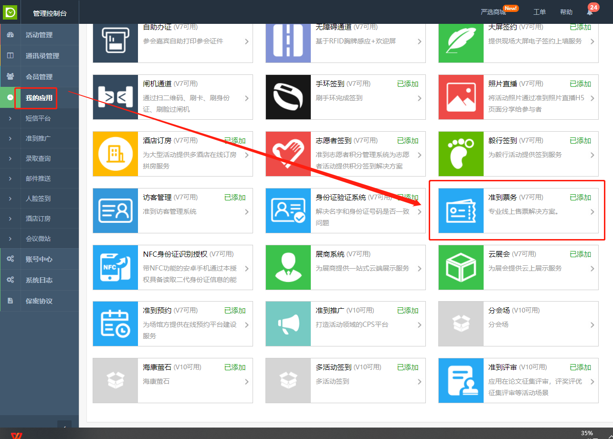
Task: Click the 账号中心 gears sidebar icon
Action: click(10, 259)
